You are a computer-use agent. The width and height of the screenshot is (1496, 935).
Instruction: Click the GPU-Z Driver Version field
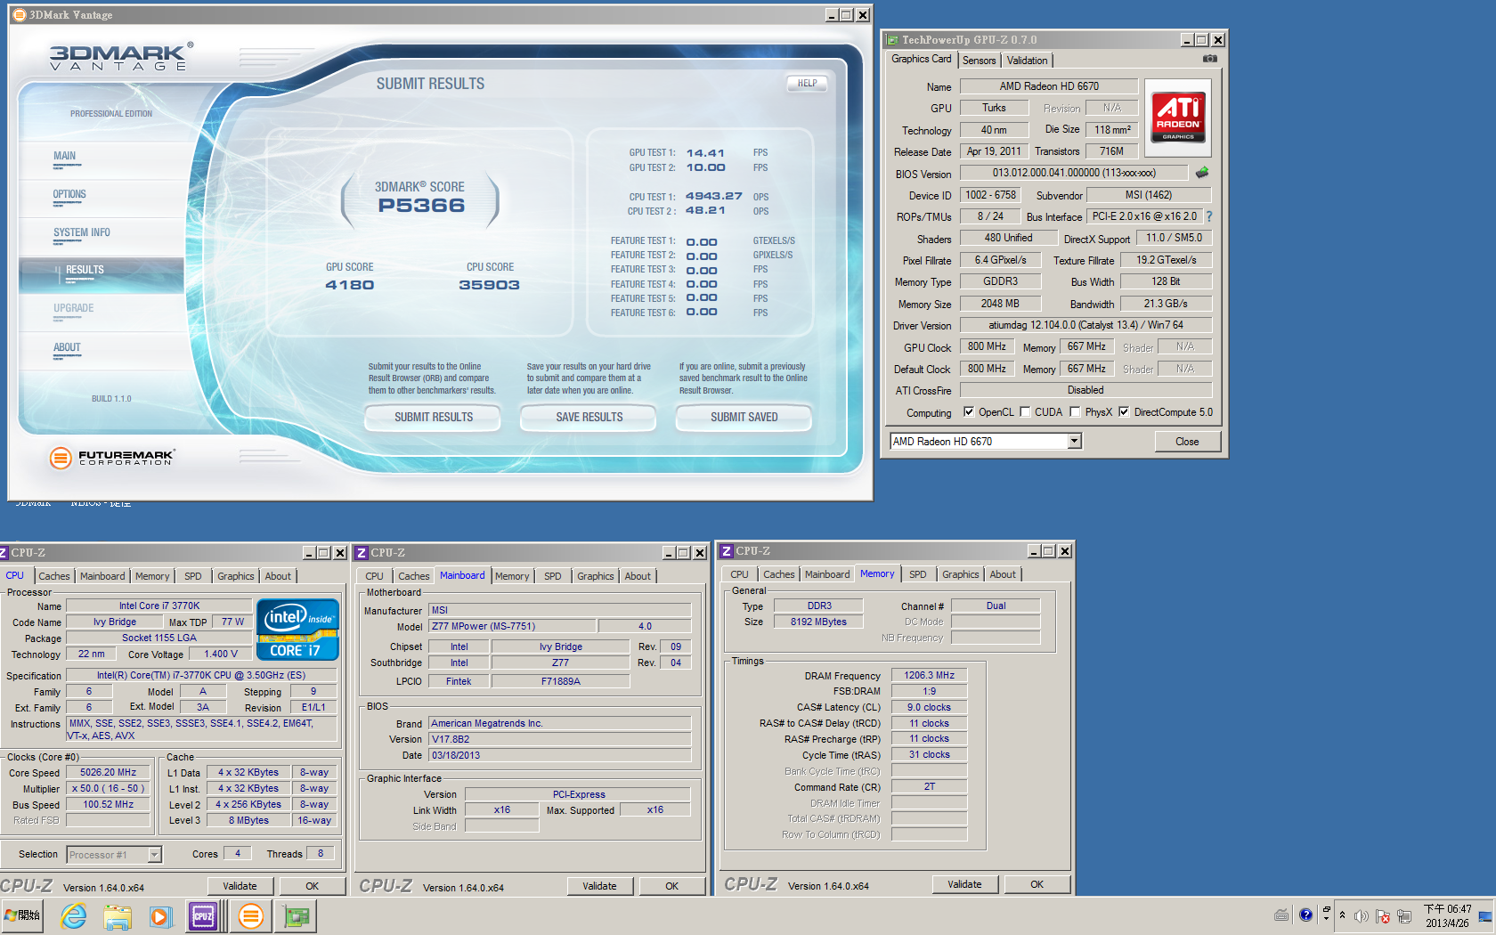pos(1085,325)
